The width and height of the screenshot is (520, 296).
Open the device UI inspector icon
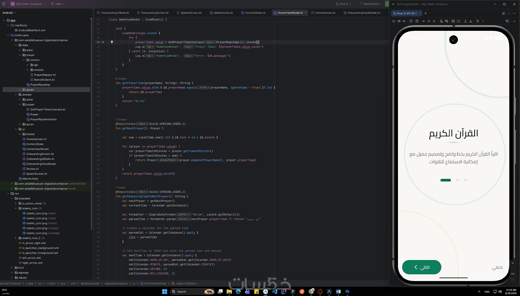(507, 21)
